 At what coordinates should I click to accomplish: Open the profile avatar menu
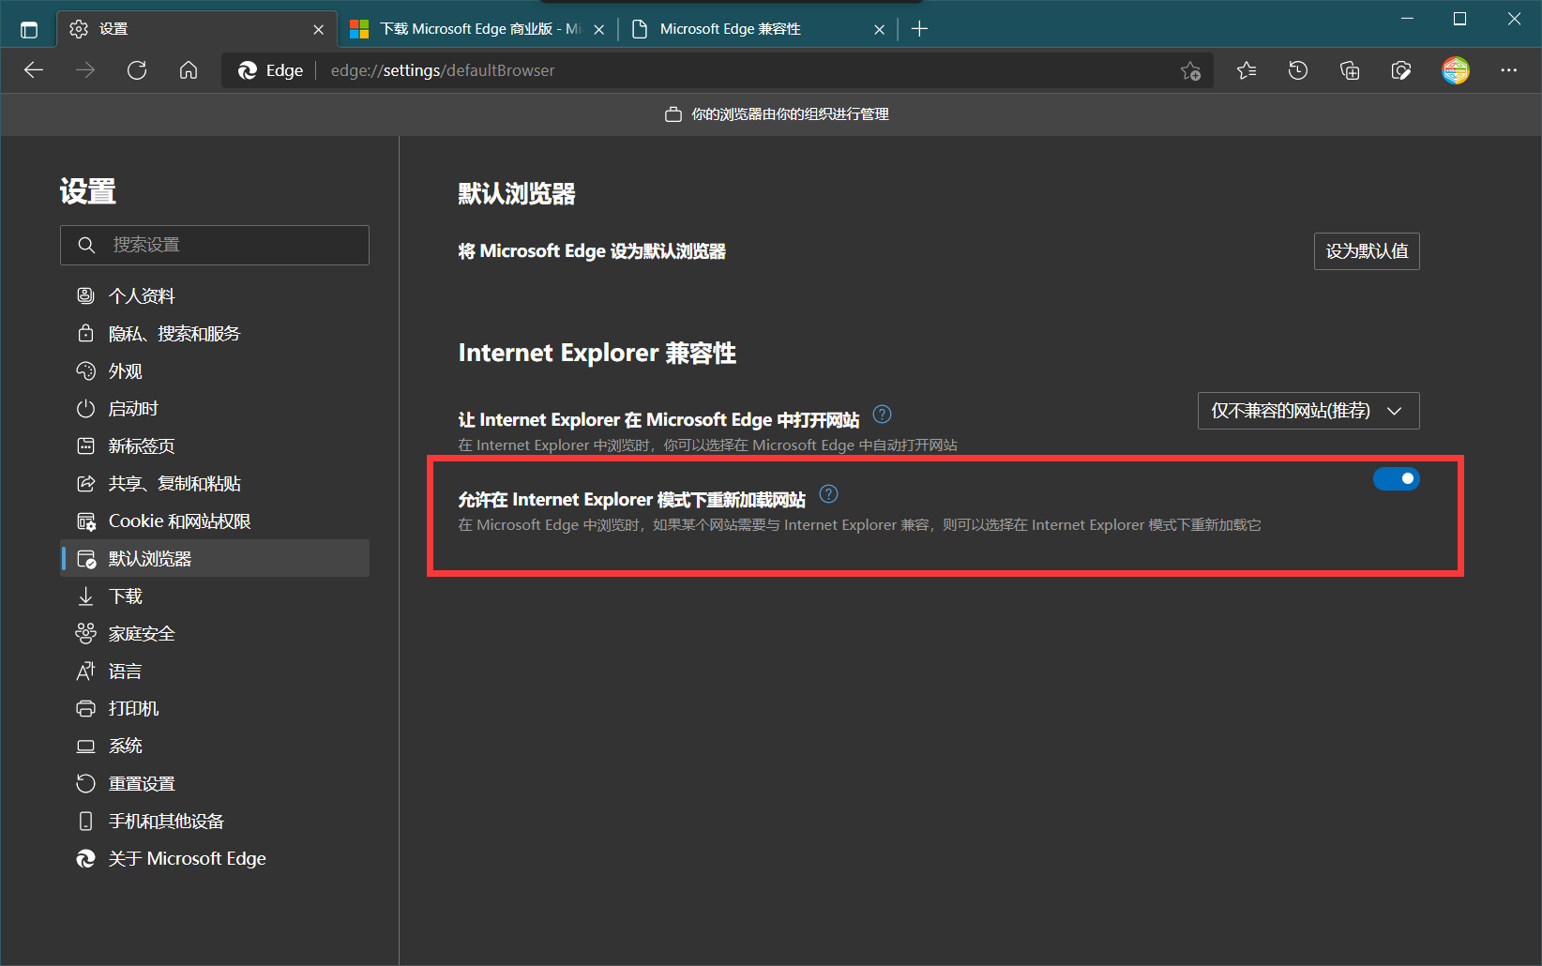tap(1456, 70)
